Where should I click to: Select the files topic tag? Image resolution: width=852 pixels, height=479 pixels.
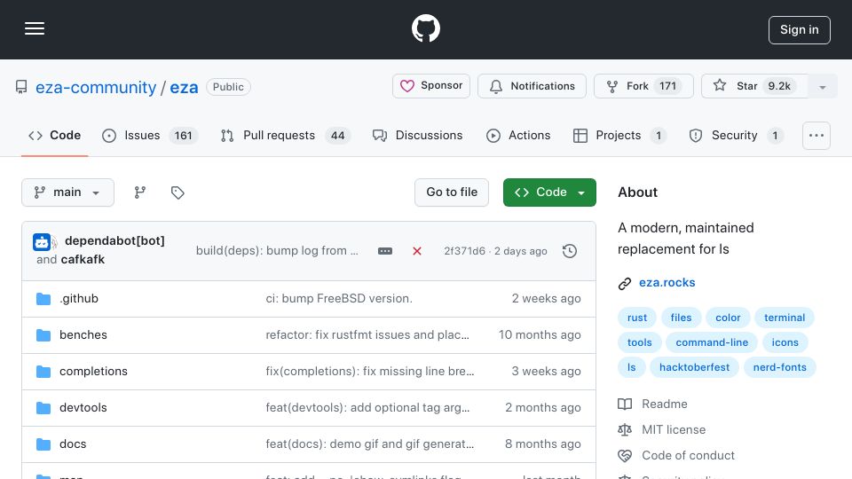(x=681, y=318)
